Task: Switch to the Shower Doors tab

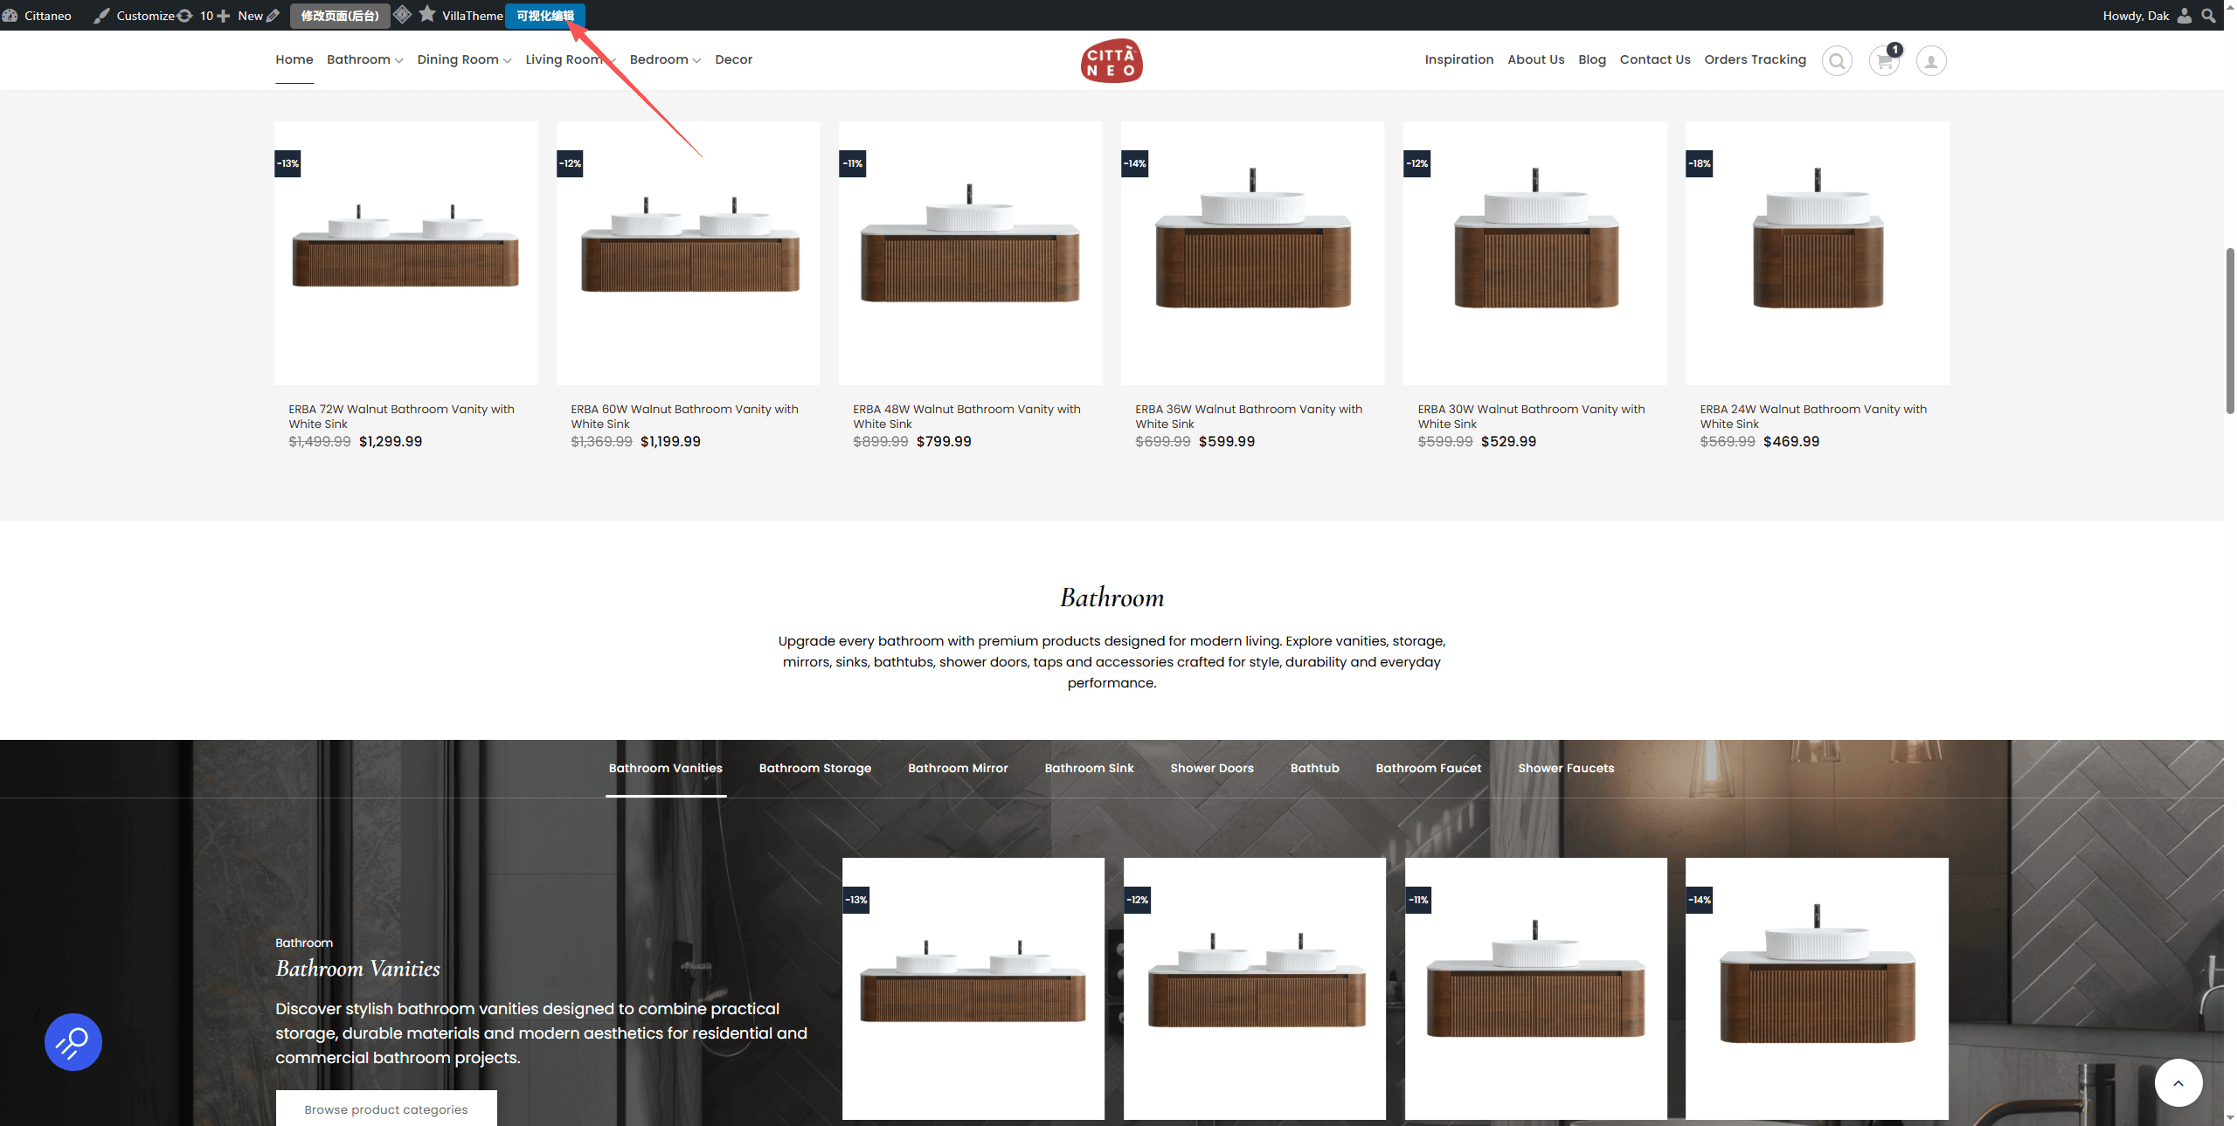Action: coord(1212,768)
